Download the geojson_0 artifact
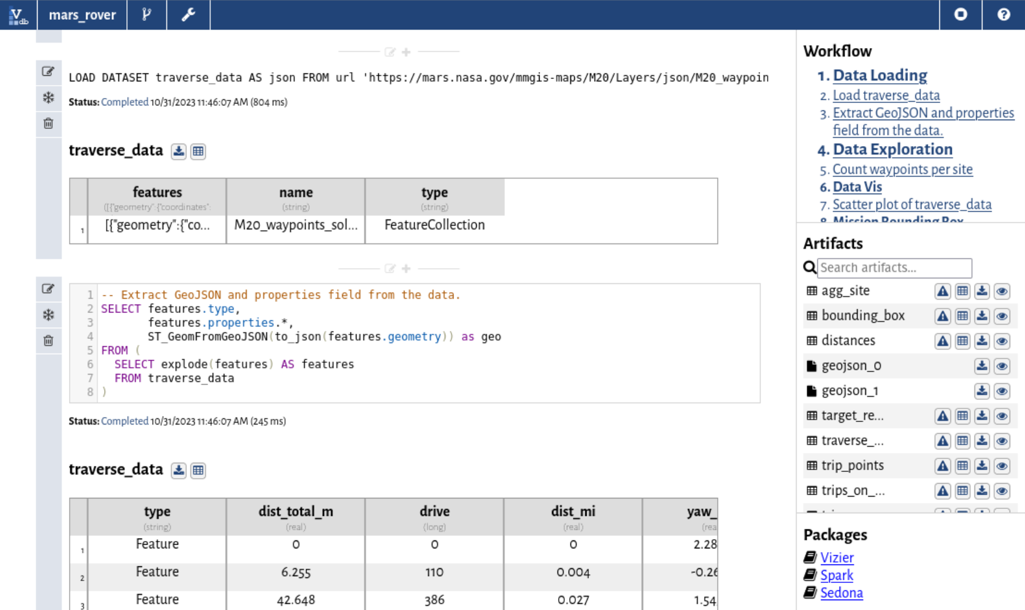1025x610 pixels. point(982,366)
